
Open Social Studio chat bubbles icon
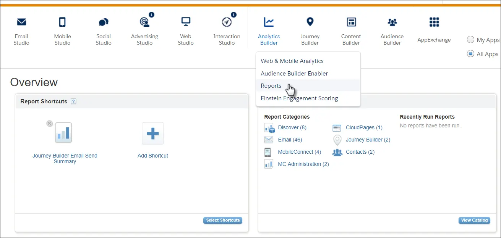point(104,22)
